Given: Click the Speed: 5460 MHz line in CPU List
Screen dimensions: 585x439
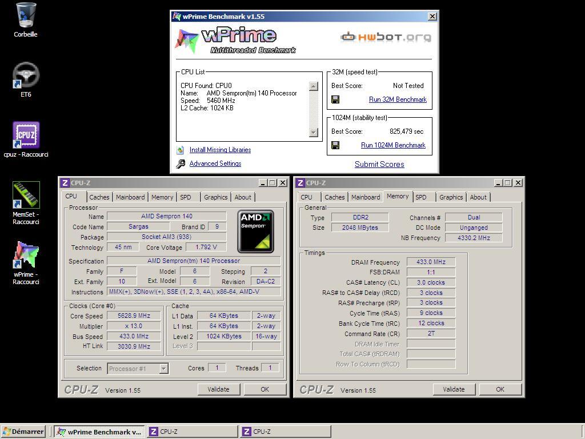Looking at the screenshot, I should (x=208, y=101).
